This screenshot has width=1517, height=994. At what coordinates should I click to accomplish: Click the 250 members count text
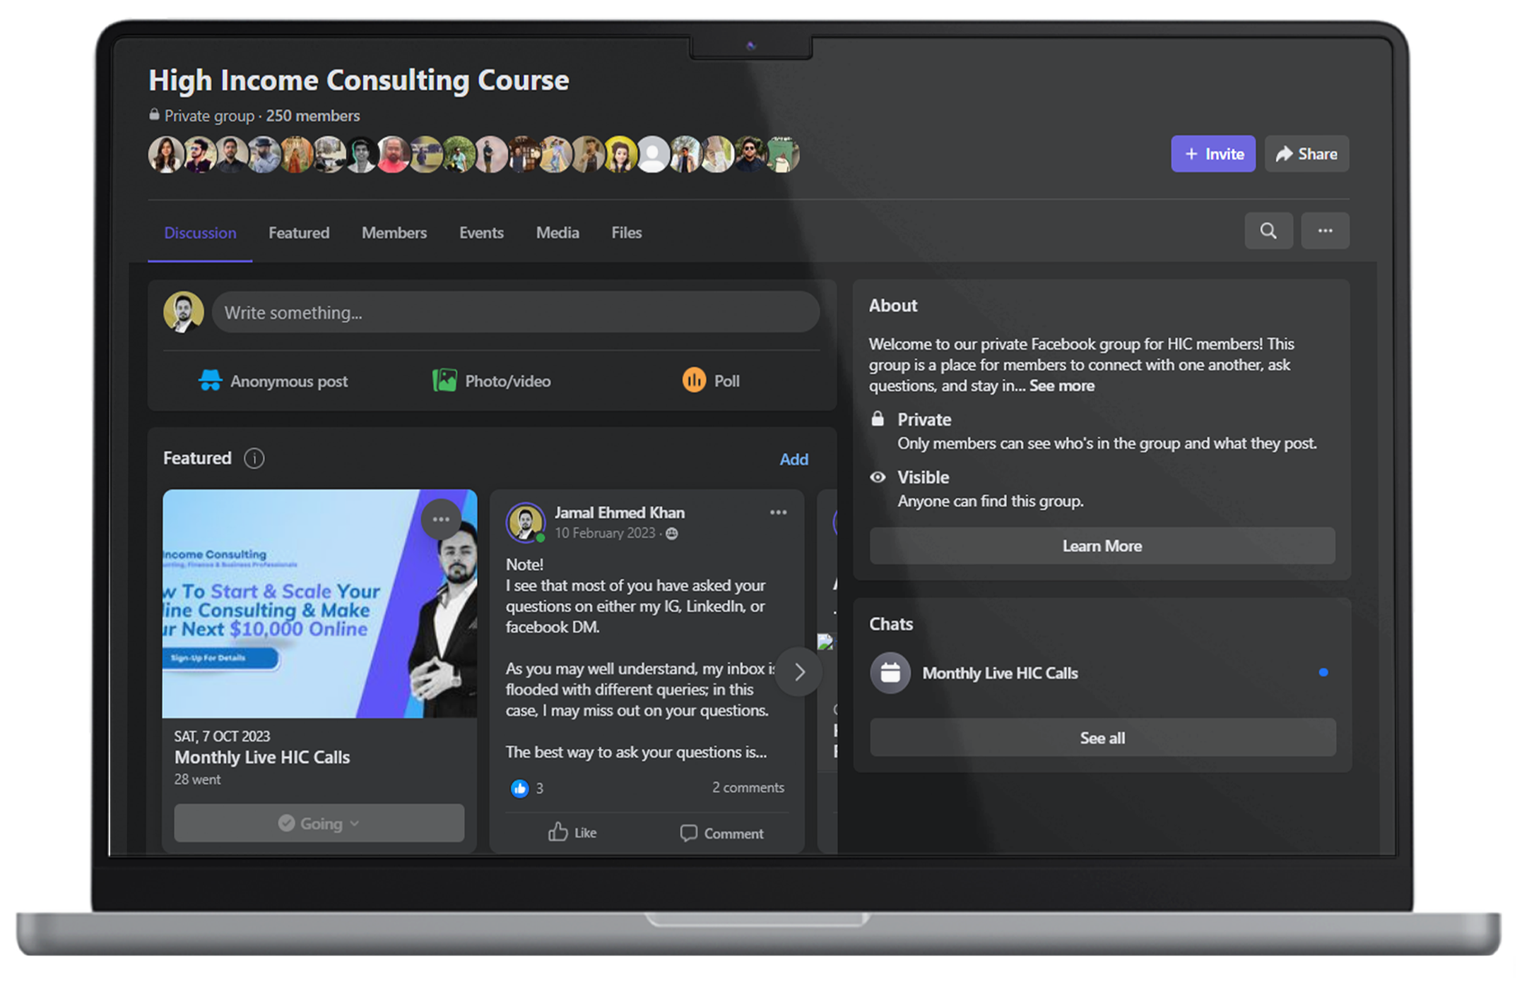pos(313,116)
